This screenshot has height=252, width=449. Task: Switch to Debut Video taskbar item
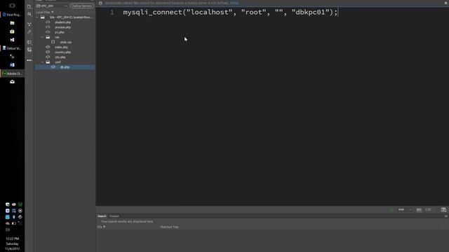pyautogui.click(x=12, y=48)
